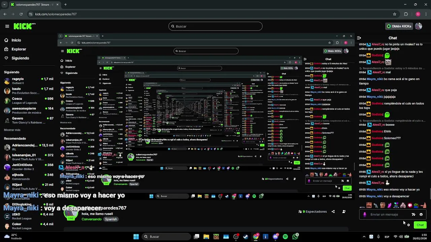This screenshot has height=242, width=431.
Task: Pick the pink glowing orb quick emote
Action: 410,205
